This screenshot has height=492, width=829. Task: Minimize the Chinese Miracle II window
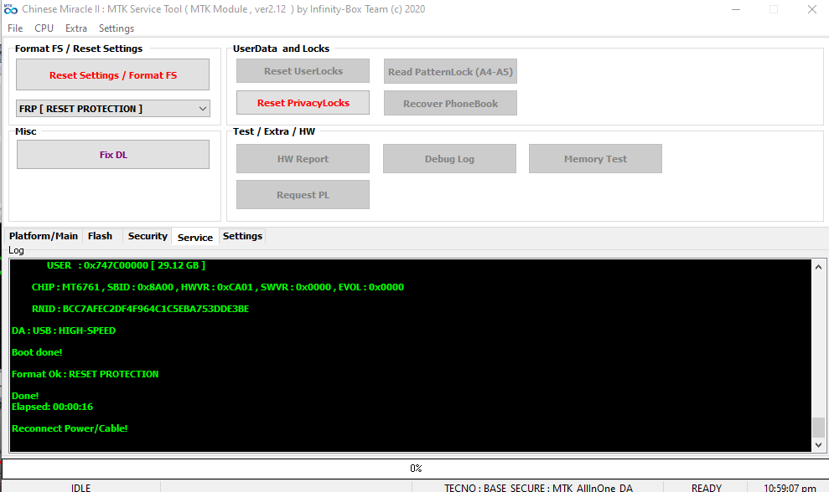(x=735, y=9)
